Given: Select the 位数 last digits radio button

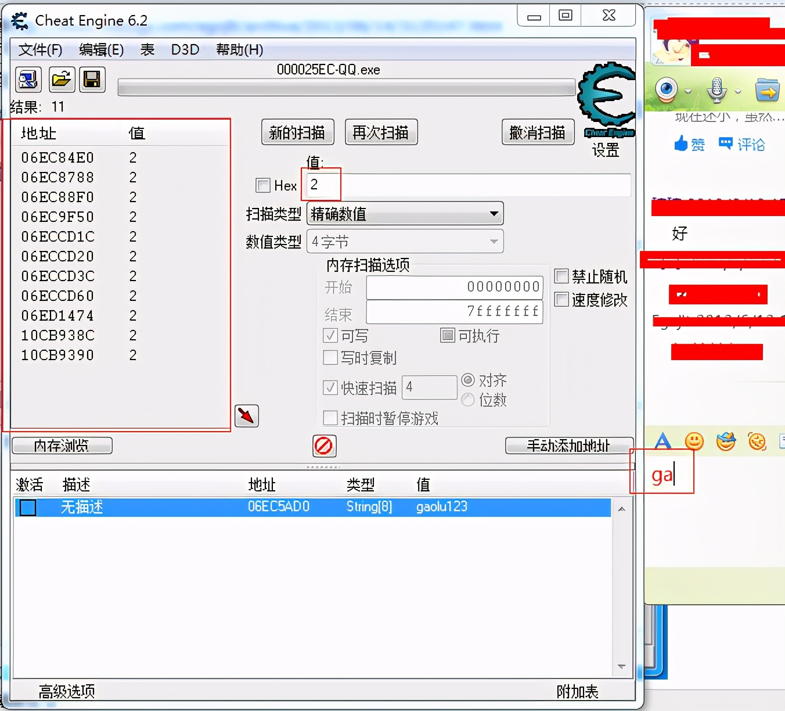Looking at the screenshot, I should point(468,400).
